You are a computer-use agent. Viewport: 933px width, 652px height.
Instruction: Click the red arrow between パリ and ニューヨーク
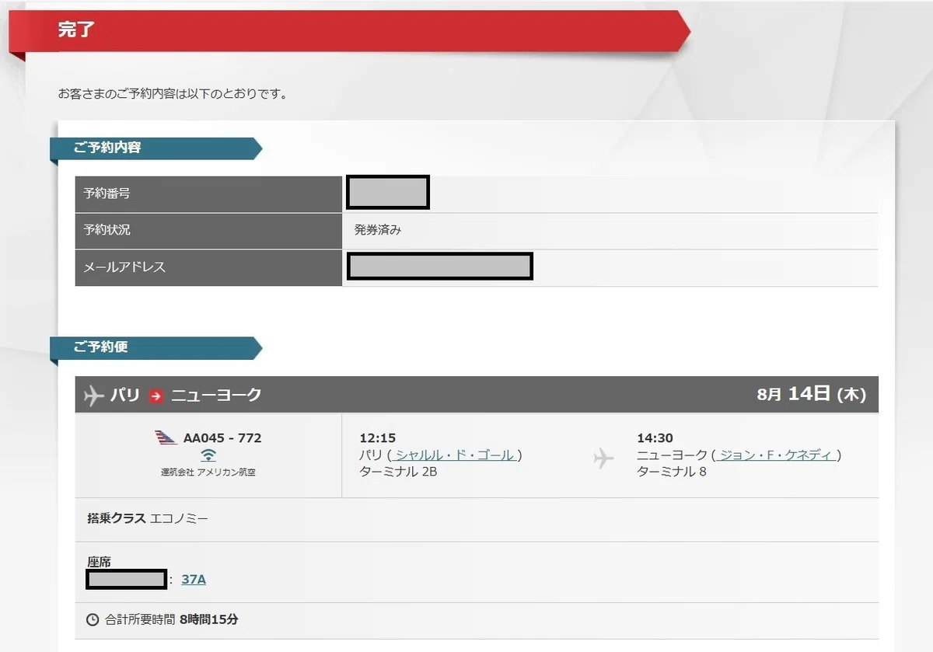point(156,396)
